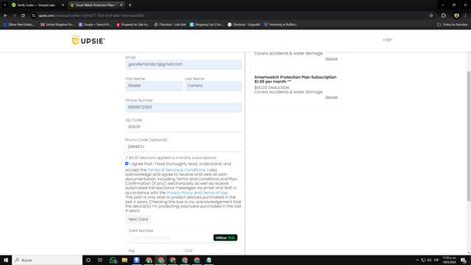Toggle the terms agreement checkbox
Viewport: 471px width, 265px height.
tap(127, 163)
